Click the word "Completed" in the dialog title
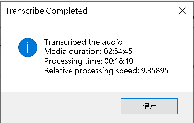This screenshot has height=123, width=194. 67,11
